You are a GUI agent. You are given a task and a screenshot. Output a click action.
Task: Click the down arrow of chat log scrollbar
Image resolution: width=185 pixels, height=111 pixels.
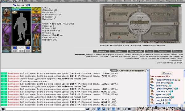point(148,105)
